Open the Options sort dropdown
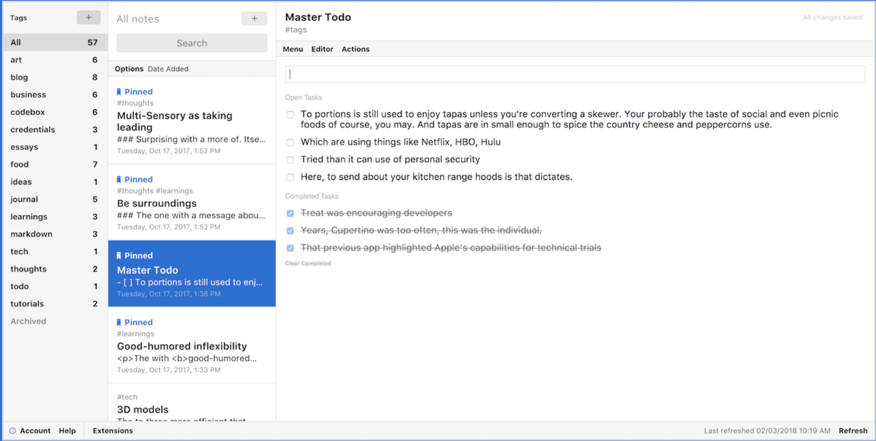Image resolution: width=876 pixels, height=441 pixels. (x=129, y=69)
